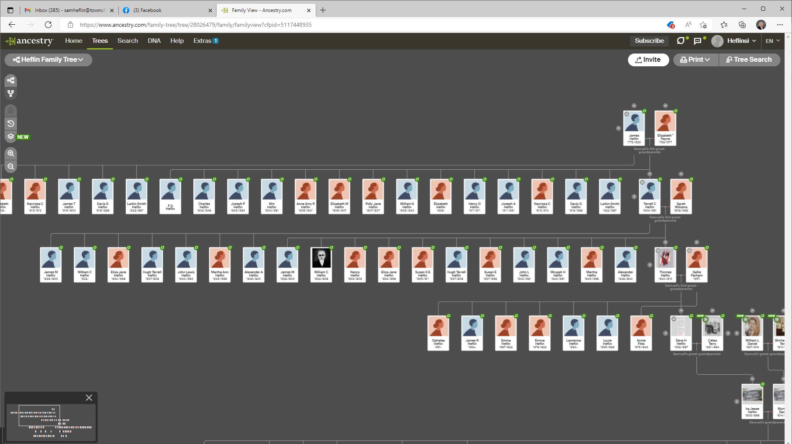The width and height of the screenshot is (792, 444).
Task: Expand ancestors above James Heflin
Action: pyautogui.click(x=634, y=106)
